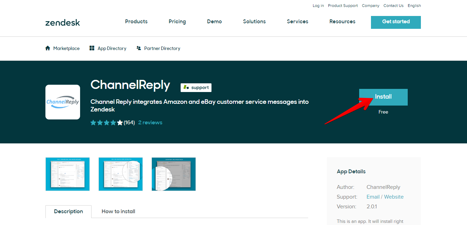Image resolution: width=467 pixels, height=225 pixels.
Task: Select the Description tab
Action: 69,211
